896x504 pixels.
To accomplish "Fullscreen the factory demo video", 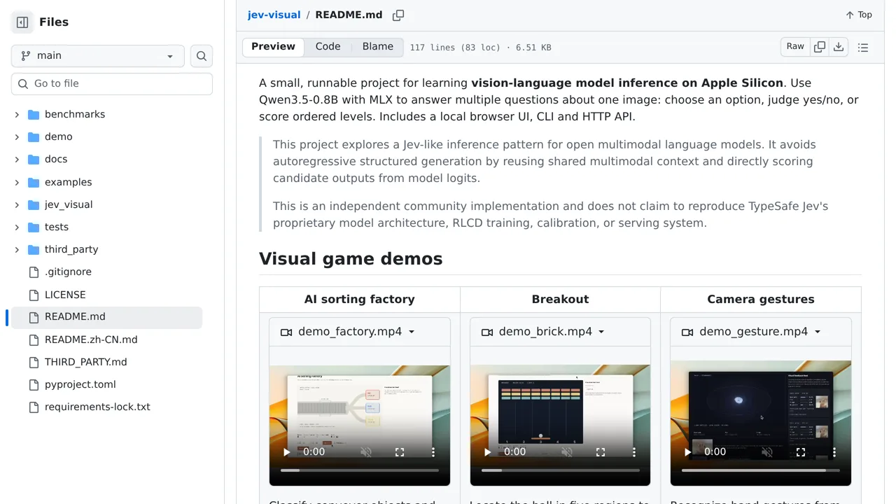I will pyautogui.click(x=400, y=452).
